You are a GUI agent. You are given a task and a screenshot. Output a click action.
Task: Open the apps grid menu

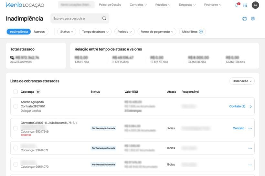245,5
